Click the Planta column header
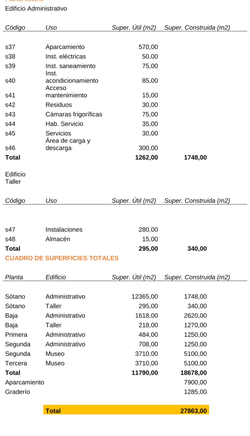250x436 pixels. [x=14, y=277]
